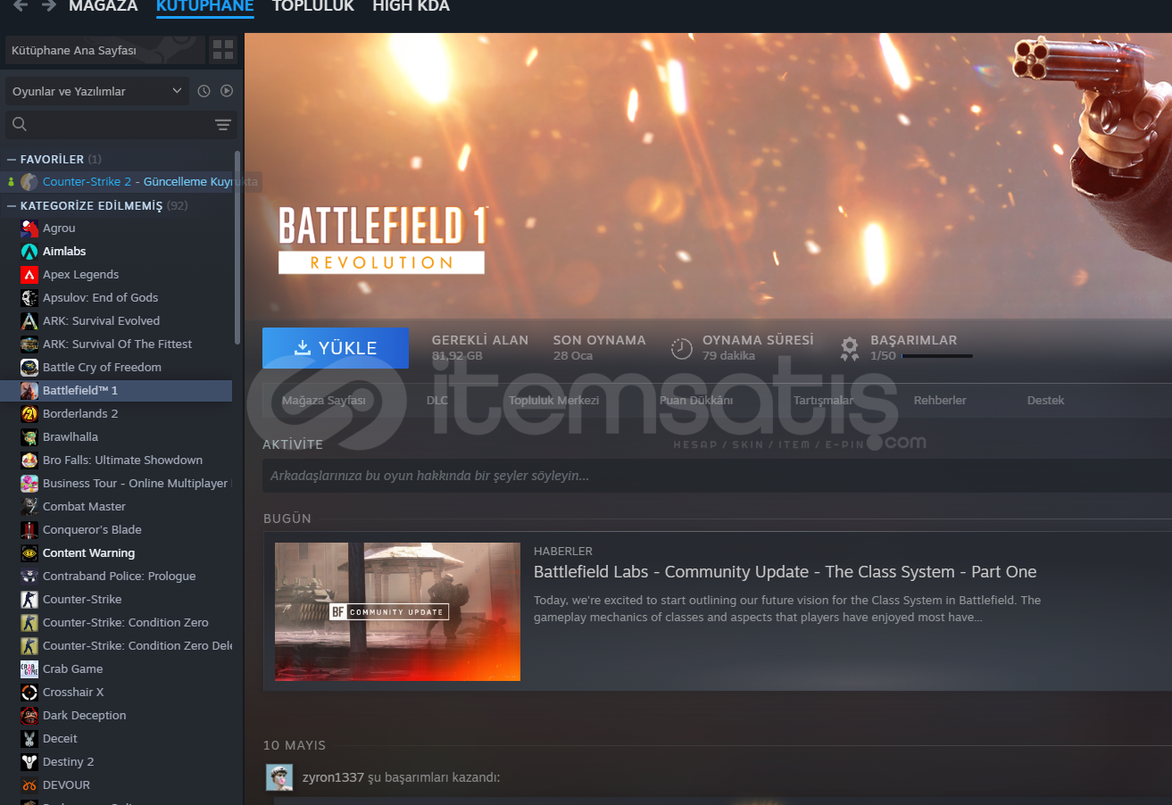1172x805 pixels.
Task: Open the Community Update news thumbnail
Action: point(397,611)
